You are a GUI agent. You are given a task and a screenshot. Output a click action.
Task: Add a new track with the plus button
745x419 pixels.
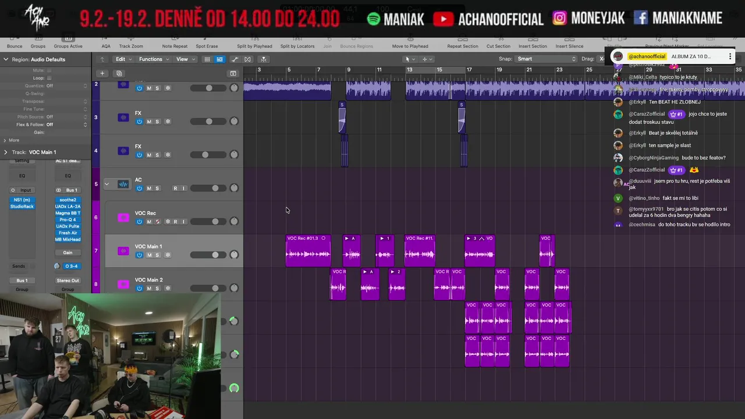[x=102, y=73]
